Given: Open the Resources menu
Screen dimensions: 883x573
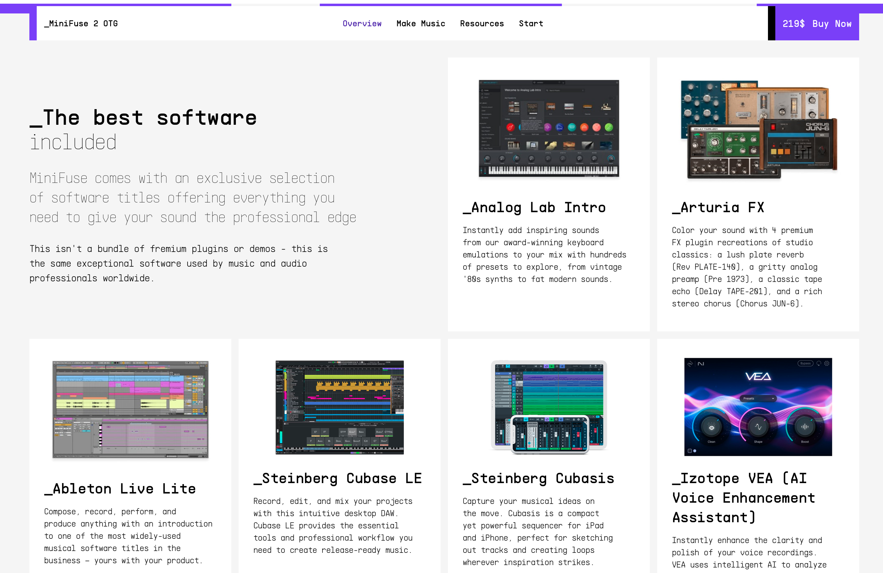Looking at the screenshot, I should pos(482,23).
